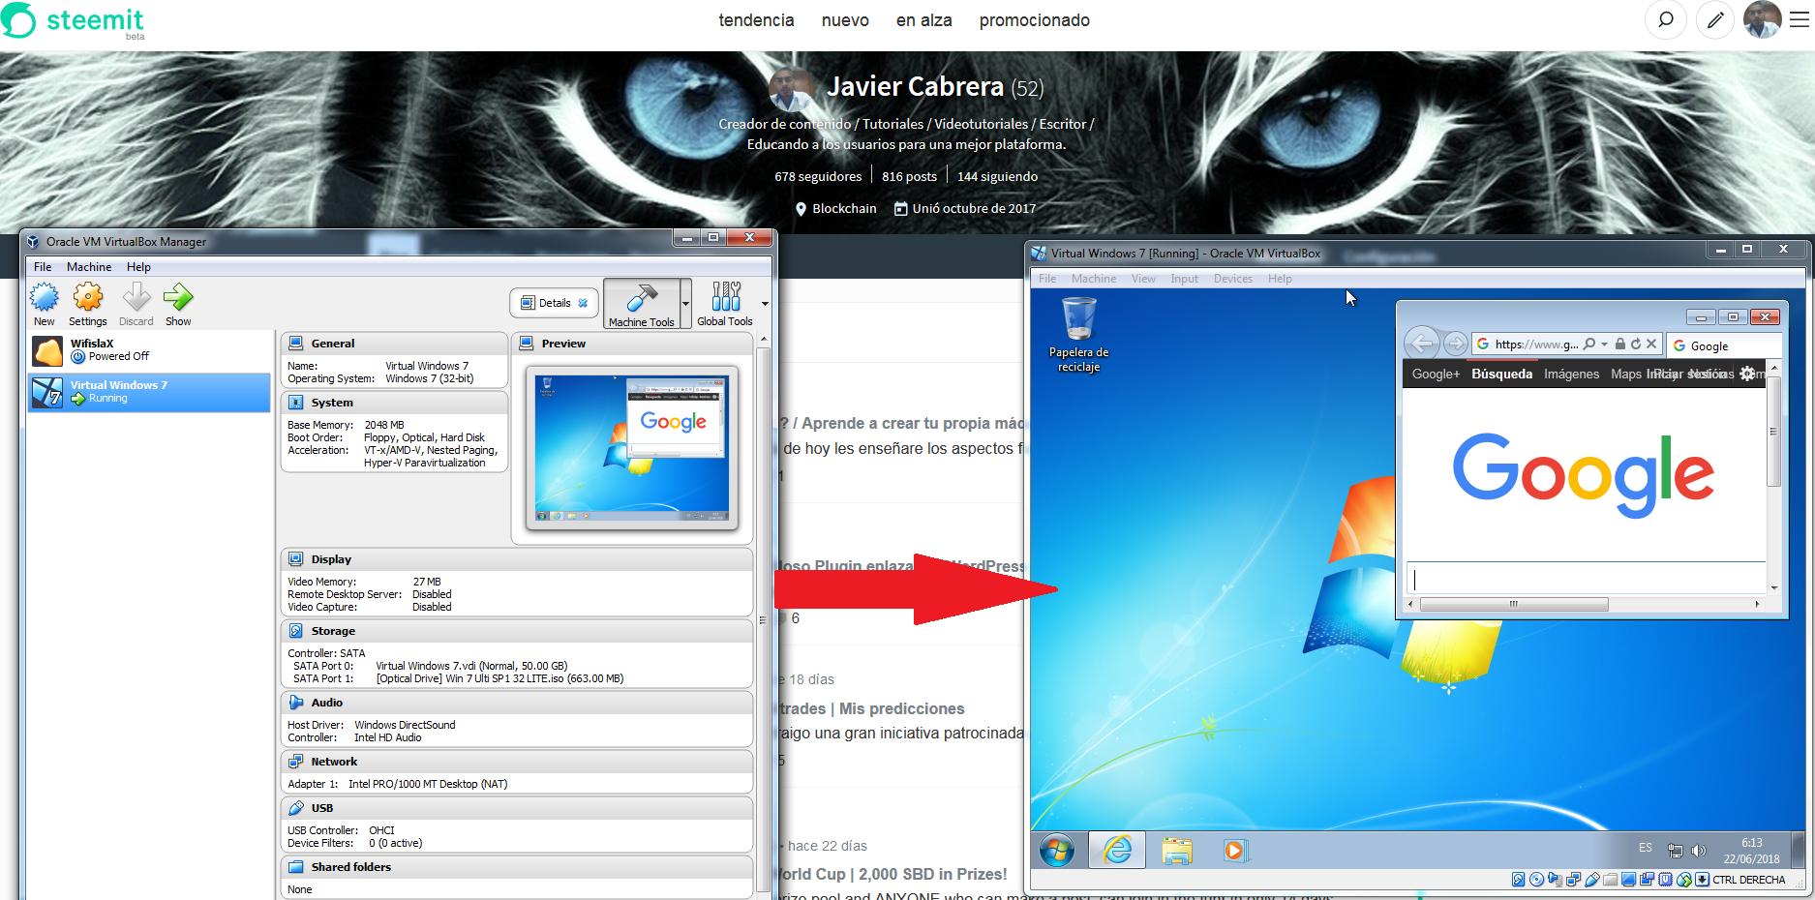Click the optical drive status bar icon

tap(1536, 880)
